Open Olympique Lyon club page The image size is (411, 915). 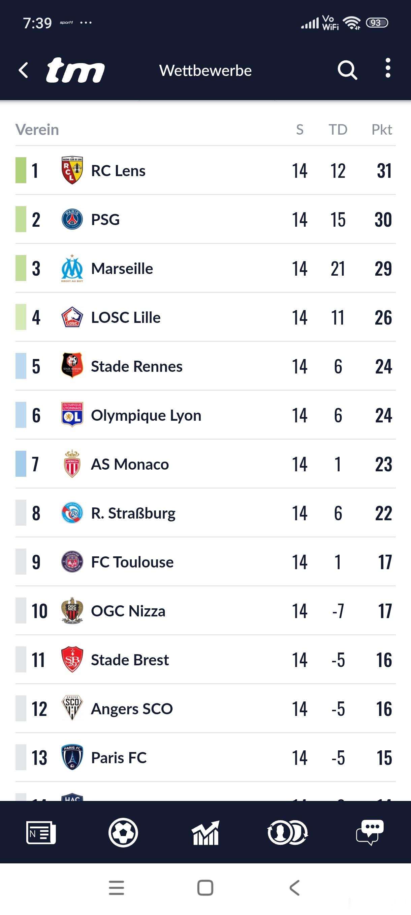coord(146,415)
